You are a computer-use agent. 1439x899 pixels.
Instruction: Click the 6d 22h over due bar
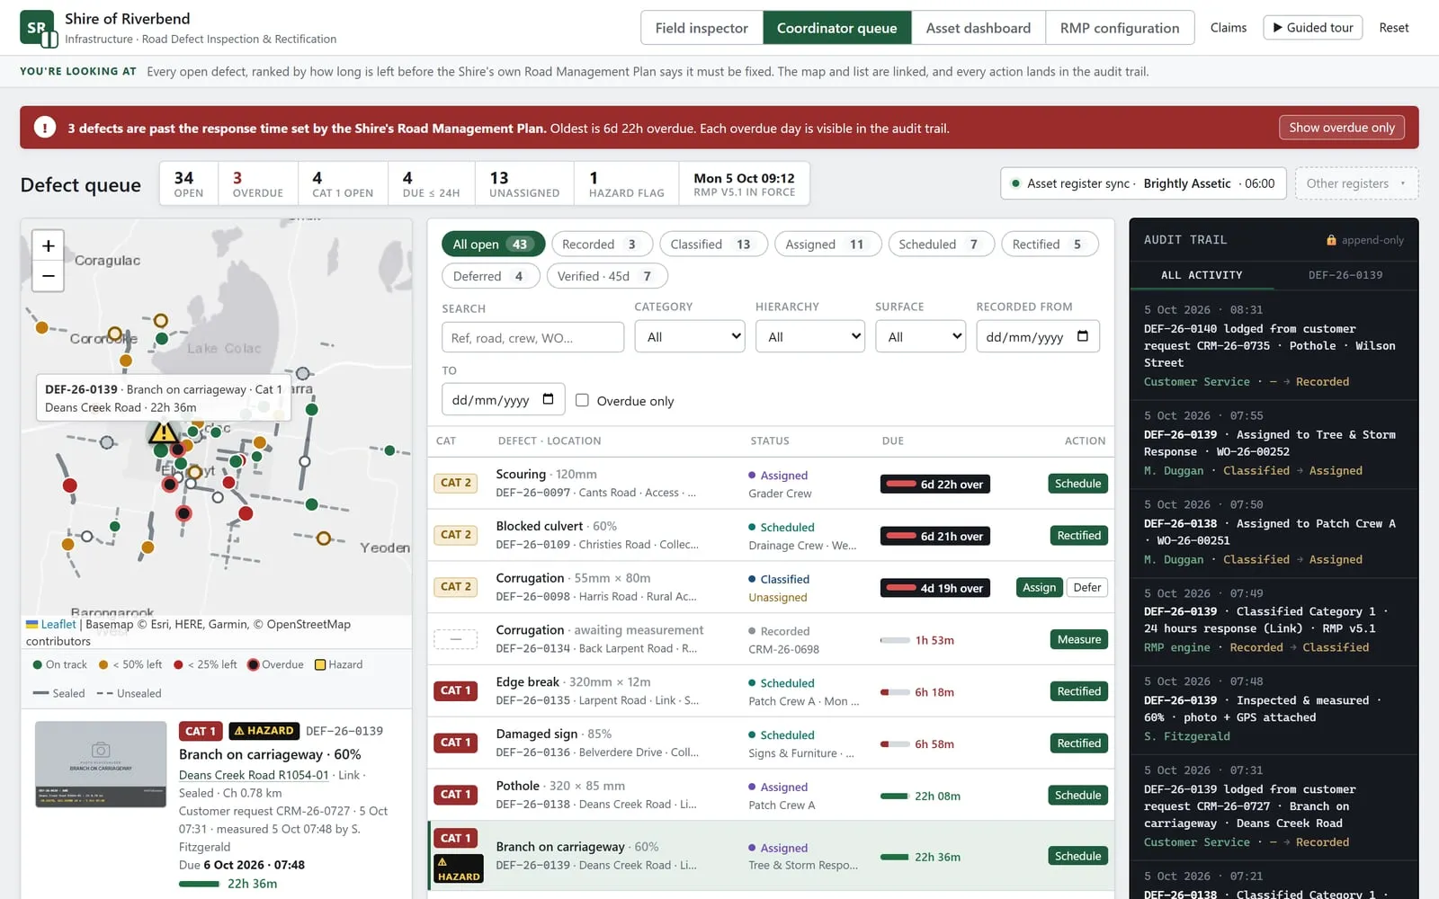[x=934, y=484]
